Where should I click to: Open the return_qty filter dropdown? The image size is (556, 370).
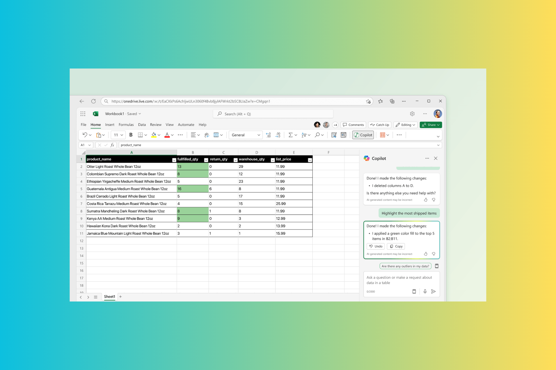pos(235,160)
